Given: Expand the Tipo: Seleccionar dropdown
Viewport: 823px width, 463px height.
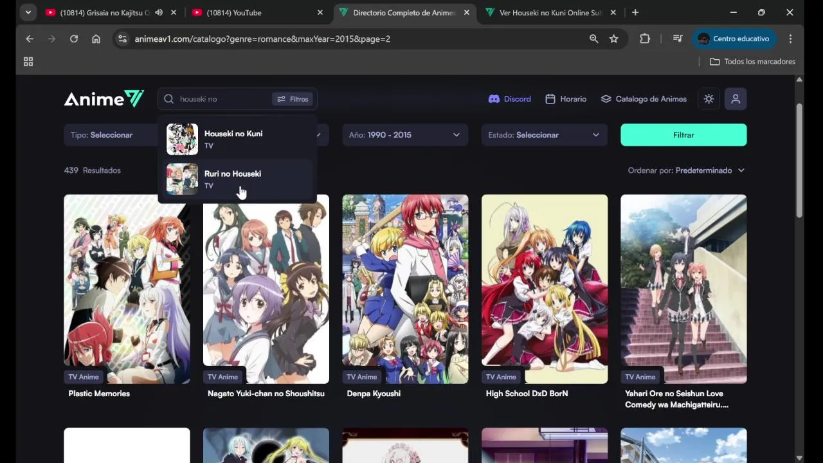Looking at the screenshot, I should click(111, 135).
